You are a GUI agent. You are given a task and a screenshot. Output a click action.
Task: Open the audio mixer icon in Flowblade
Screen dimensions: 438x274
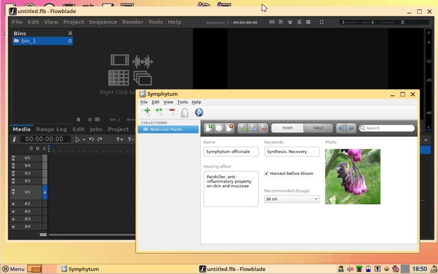tap(272, 22)
